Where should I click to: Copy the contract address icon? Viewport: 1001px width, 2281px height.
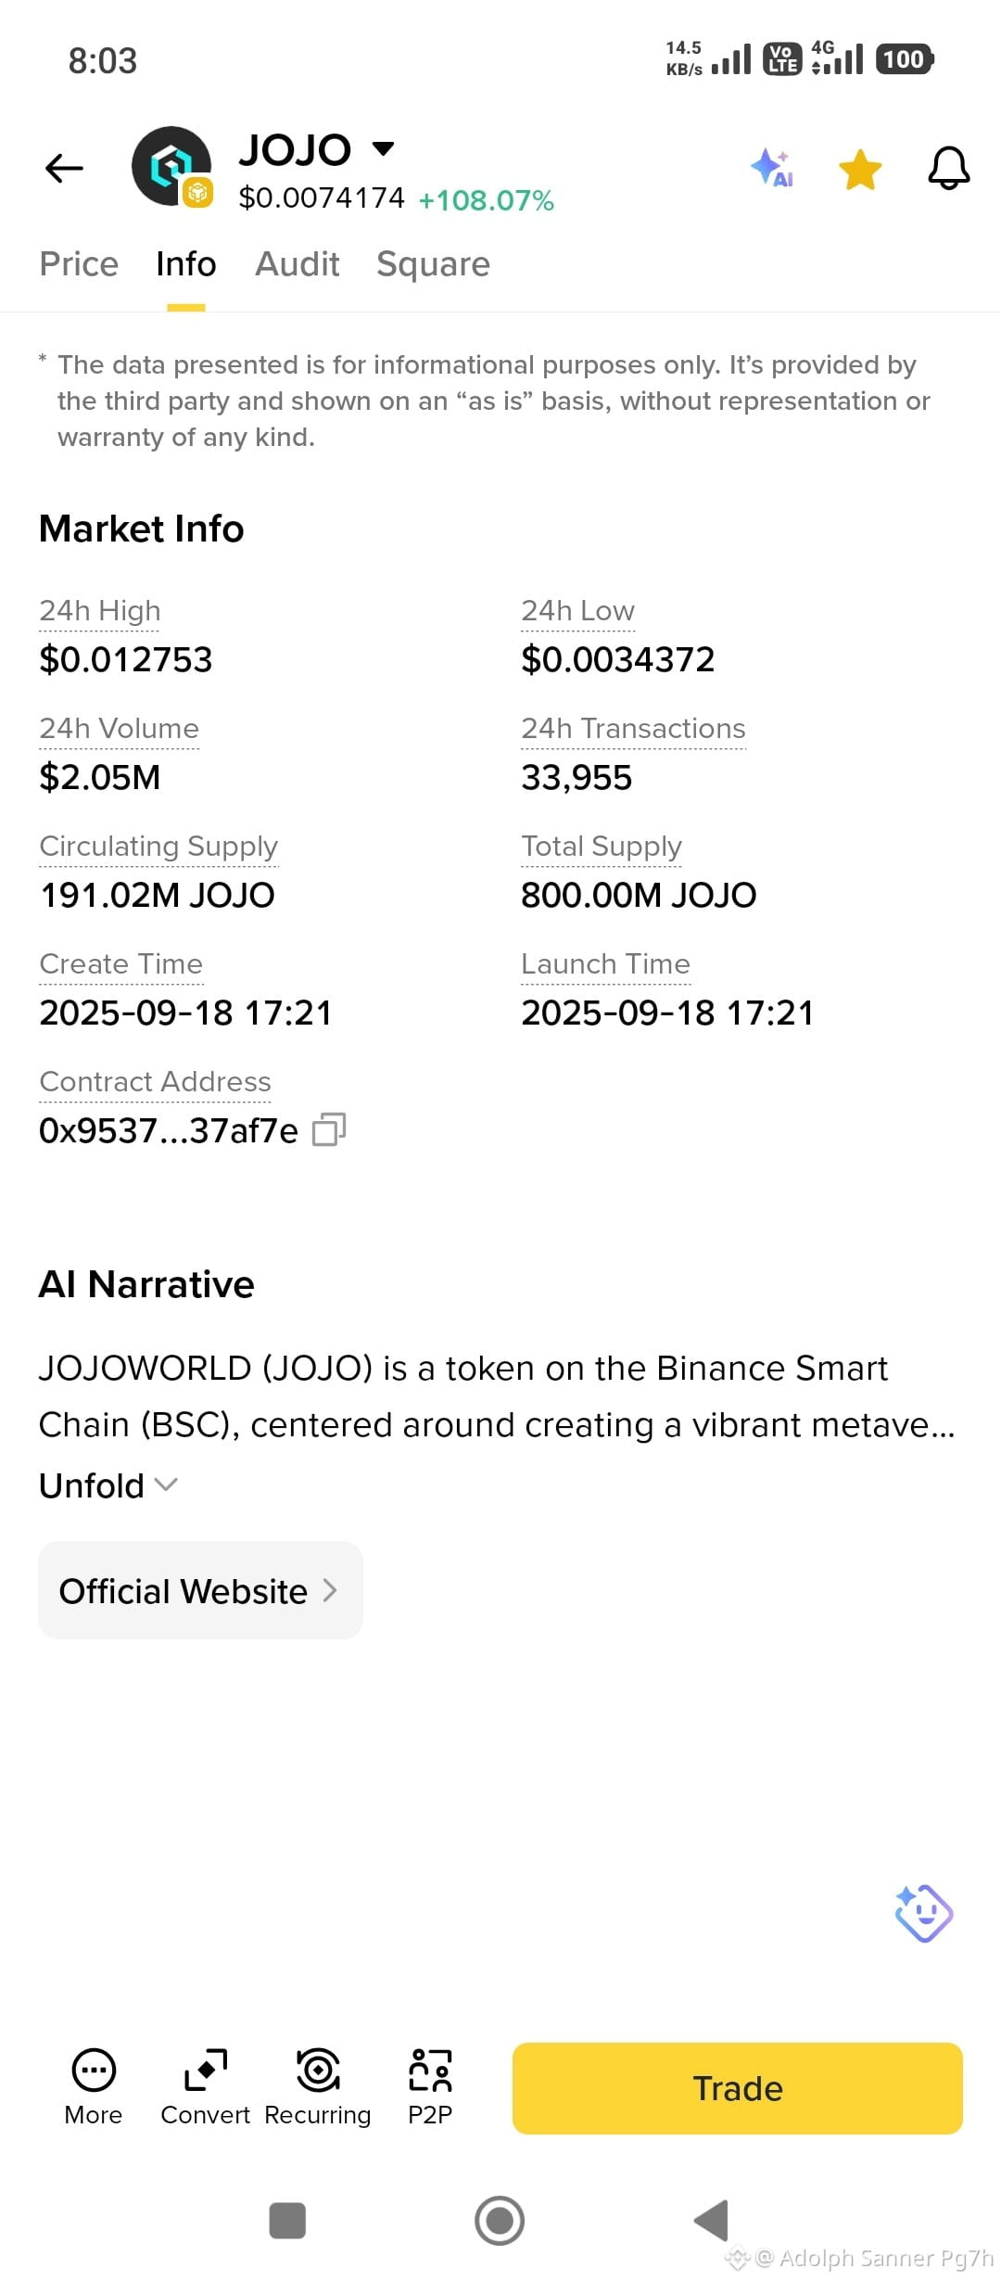pyautogui.click(x=329, y=1129)
